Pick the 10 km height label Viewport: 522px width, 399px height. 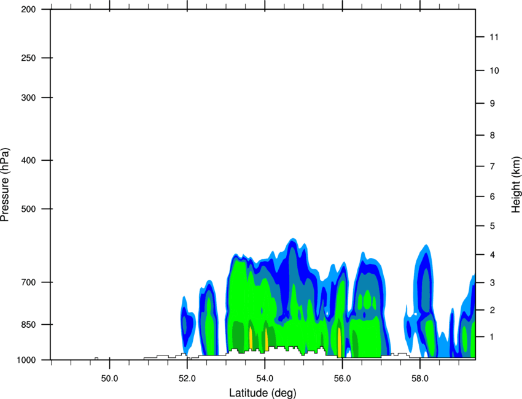pos(494,71)
